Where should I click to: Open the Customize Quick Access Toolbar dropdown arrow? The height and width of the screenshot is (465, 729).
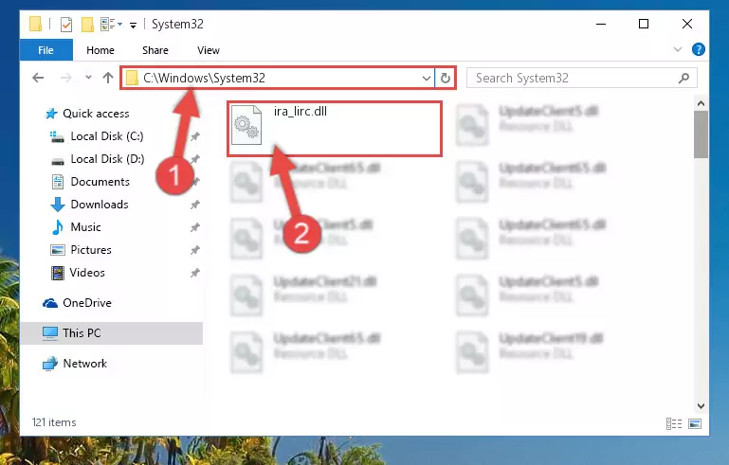(x=133, y=25)
